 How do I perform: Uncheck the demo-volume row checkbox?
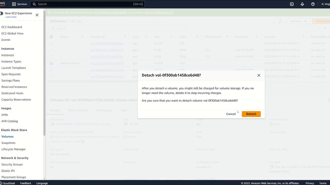tap(51, 63)
